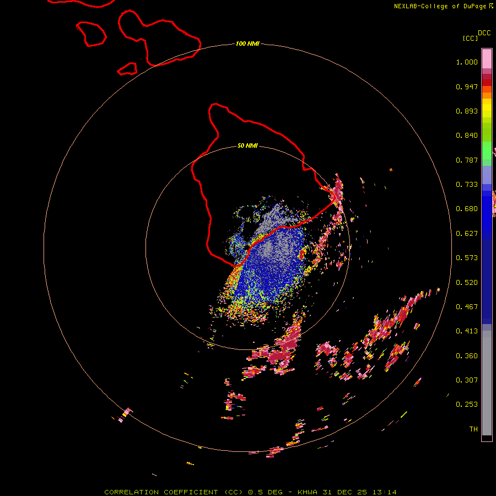
Task: Click the Correlation Coefficient product caption
Action: [x=250, y=492]
